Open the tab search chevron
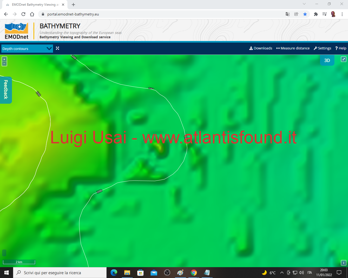348x278 pixels. pyautogui.click(x=304, y=4)
